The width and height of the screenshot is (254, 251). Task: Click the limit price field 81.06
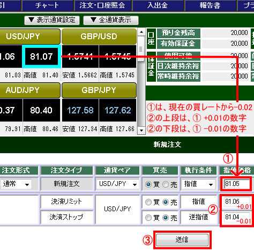click(237, 202)
